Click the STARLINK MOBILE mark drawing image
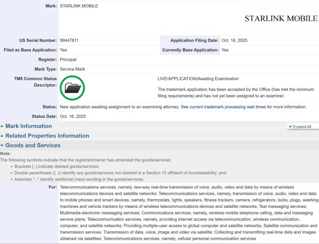319x244 pixels. click(280, 19)
